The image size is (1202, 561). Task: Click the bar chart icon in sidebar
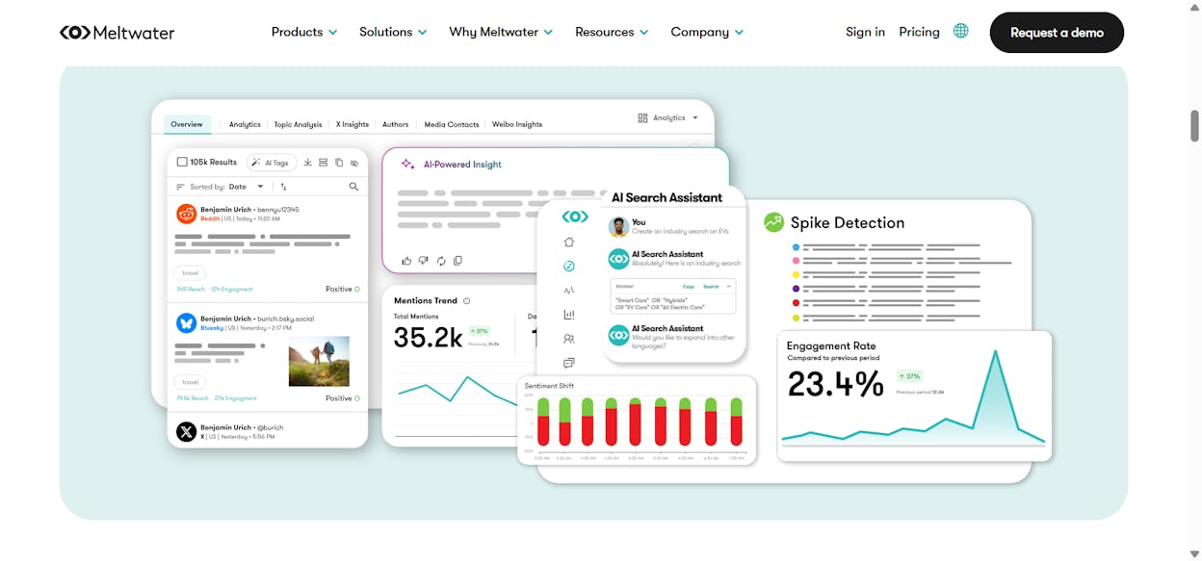(x=569, y=314)
